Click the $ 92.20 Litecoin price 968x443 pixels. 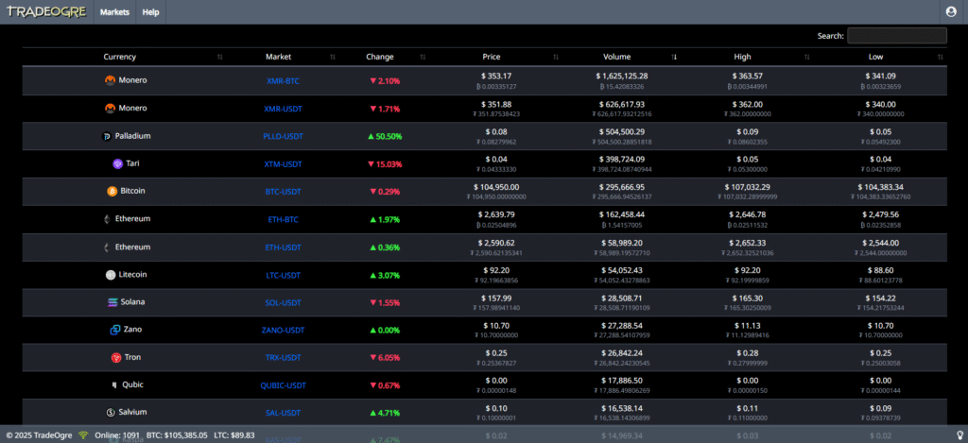(x=496, y=270)
